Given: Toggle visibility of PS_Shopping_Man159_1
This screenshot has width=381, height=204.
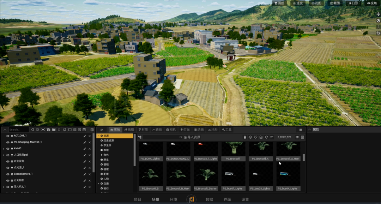Looking at the screenshot, I should tap(8, 142).
